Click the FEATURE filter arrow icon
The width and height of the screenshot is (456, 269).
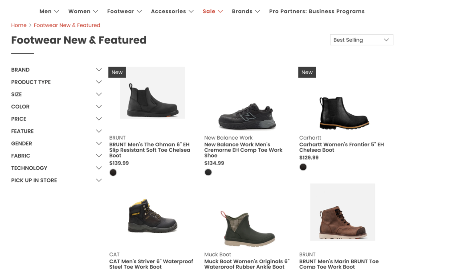tap(99, 131)
